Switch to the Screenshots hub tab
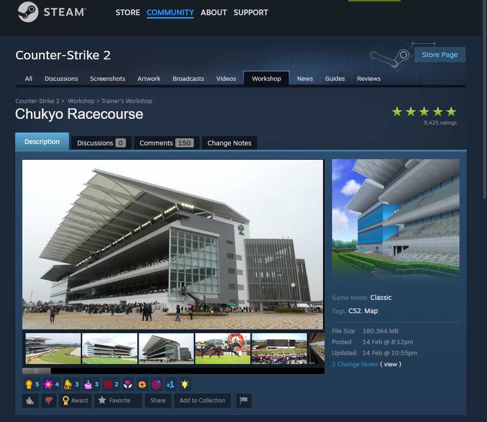487x422 pixels. [107, 78]
